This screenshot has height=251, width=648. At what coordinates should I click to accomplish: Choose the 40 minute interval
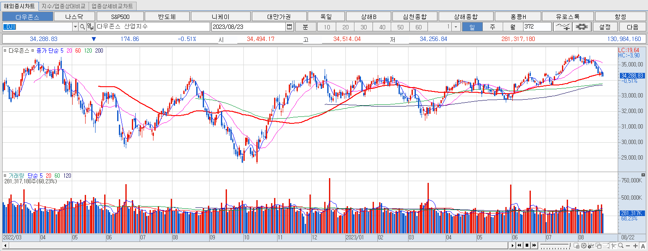(x=382, y=27)
